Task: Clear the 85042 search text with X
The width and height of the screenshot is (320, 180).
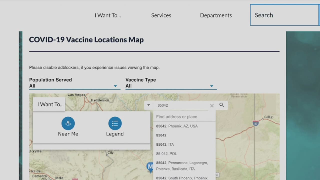Action: click(x=212, y=105)
